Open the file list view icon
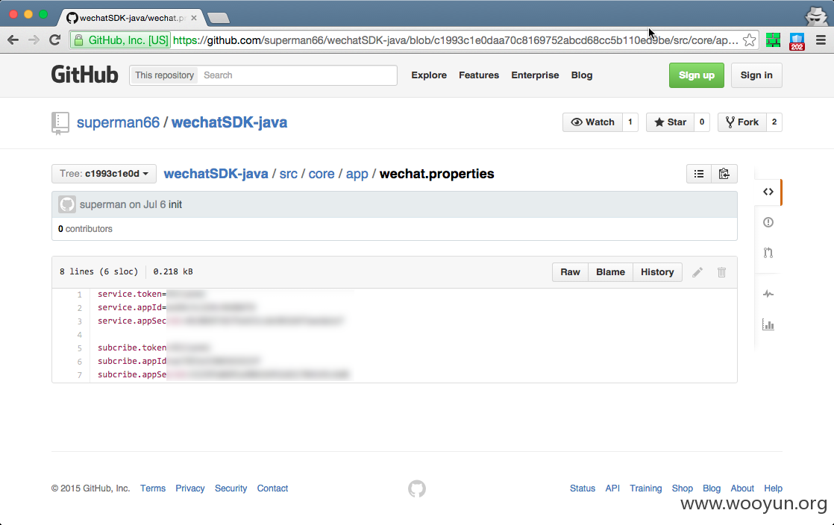 pyautogui.click(x=699, y=174)
